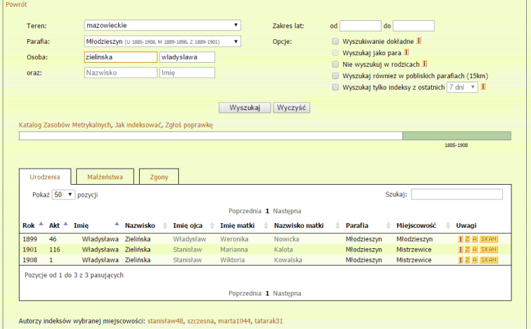Switch to the Zgony tab

pyautogui.click(x=159, y=177)
